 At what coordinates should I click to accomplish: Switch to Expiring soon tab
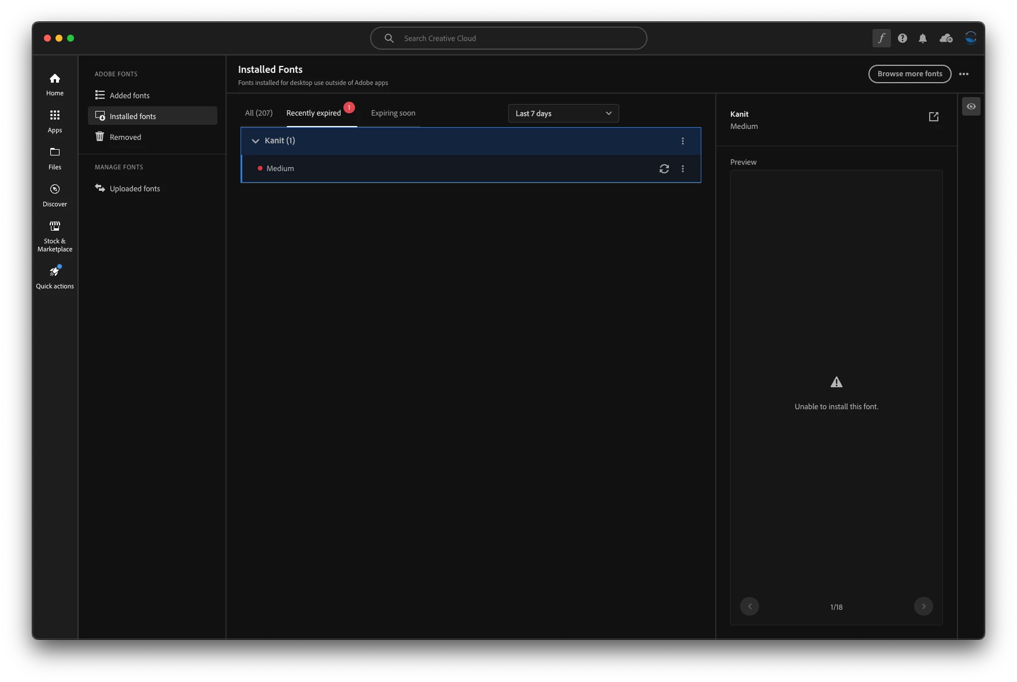pos(393,113)
